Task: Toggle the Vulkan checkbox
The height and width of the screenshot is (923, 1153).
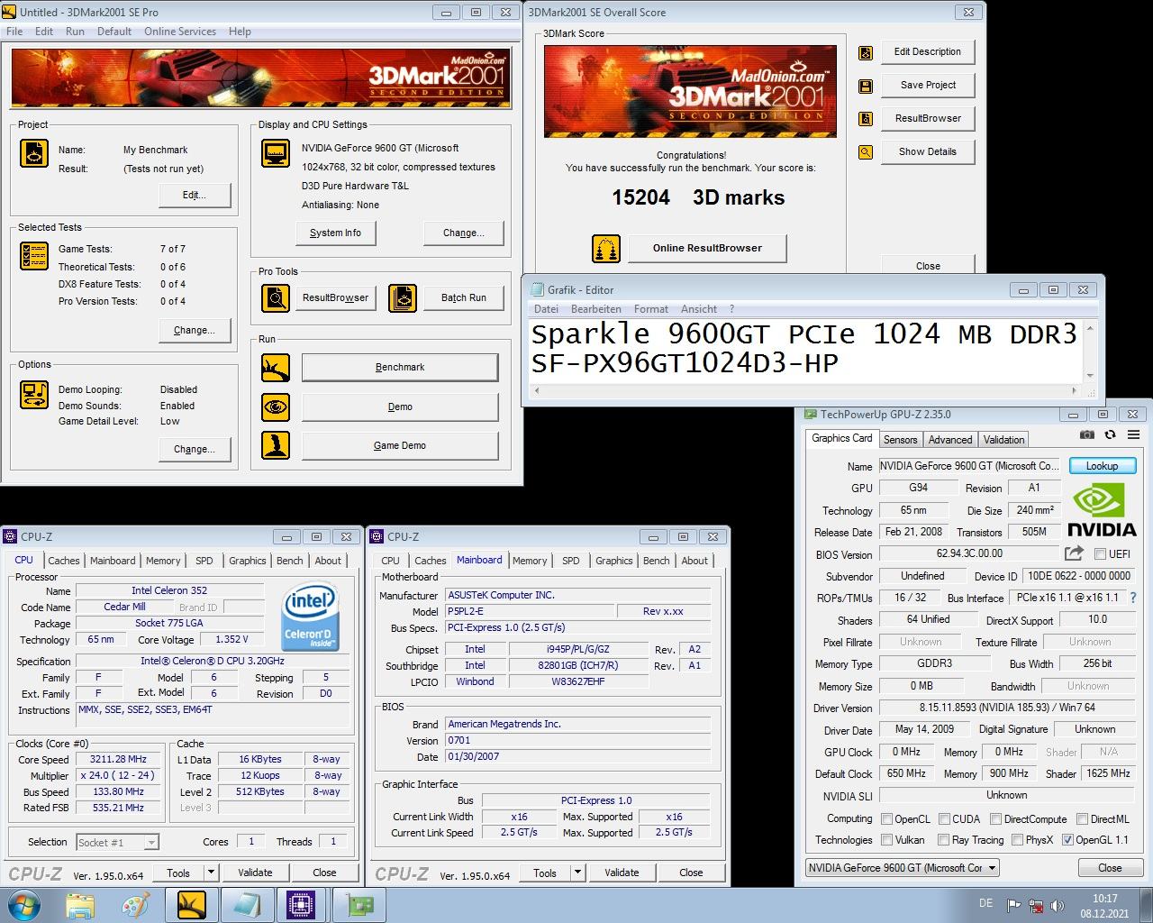Action: 886,840
